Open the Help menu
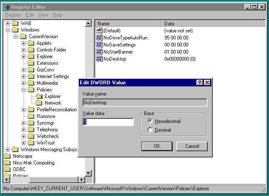 58,15
